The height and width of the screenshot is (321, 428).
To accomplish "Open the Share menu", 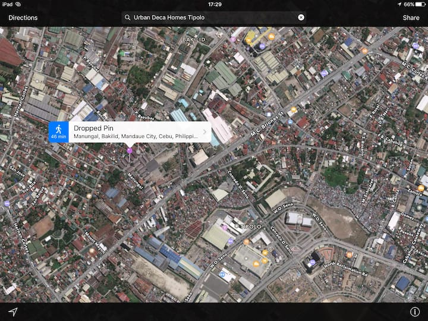I will [x=411, y=18].
